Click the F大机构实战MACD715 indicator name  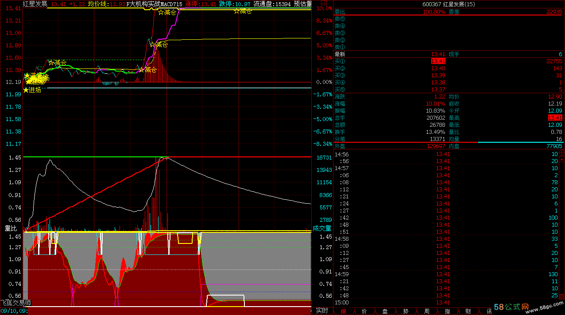click(155, 4)
